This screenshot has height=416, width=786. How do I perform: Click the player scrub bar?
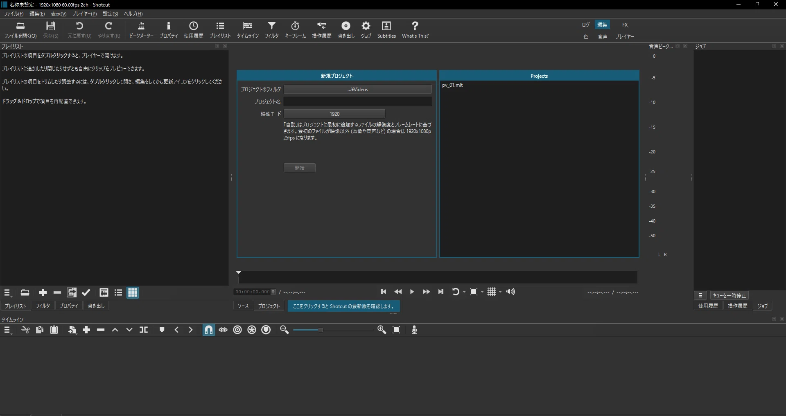tap(437, 277)
